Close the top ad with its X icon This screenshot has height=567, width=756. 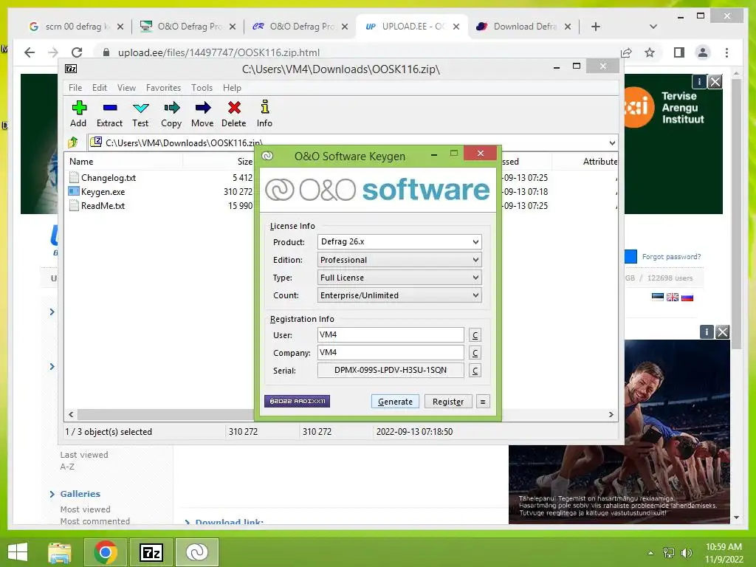click(x=715, y=82)
